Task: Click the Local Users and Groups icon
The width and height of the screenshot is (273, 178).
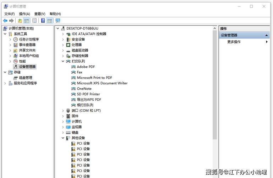Action: [x=16, y=56]
